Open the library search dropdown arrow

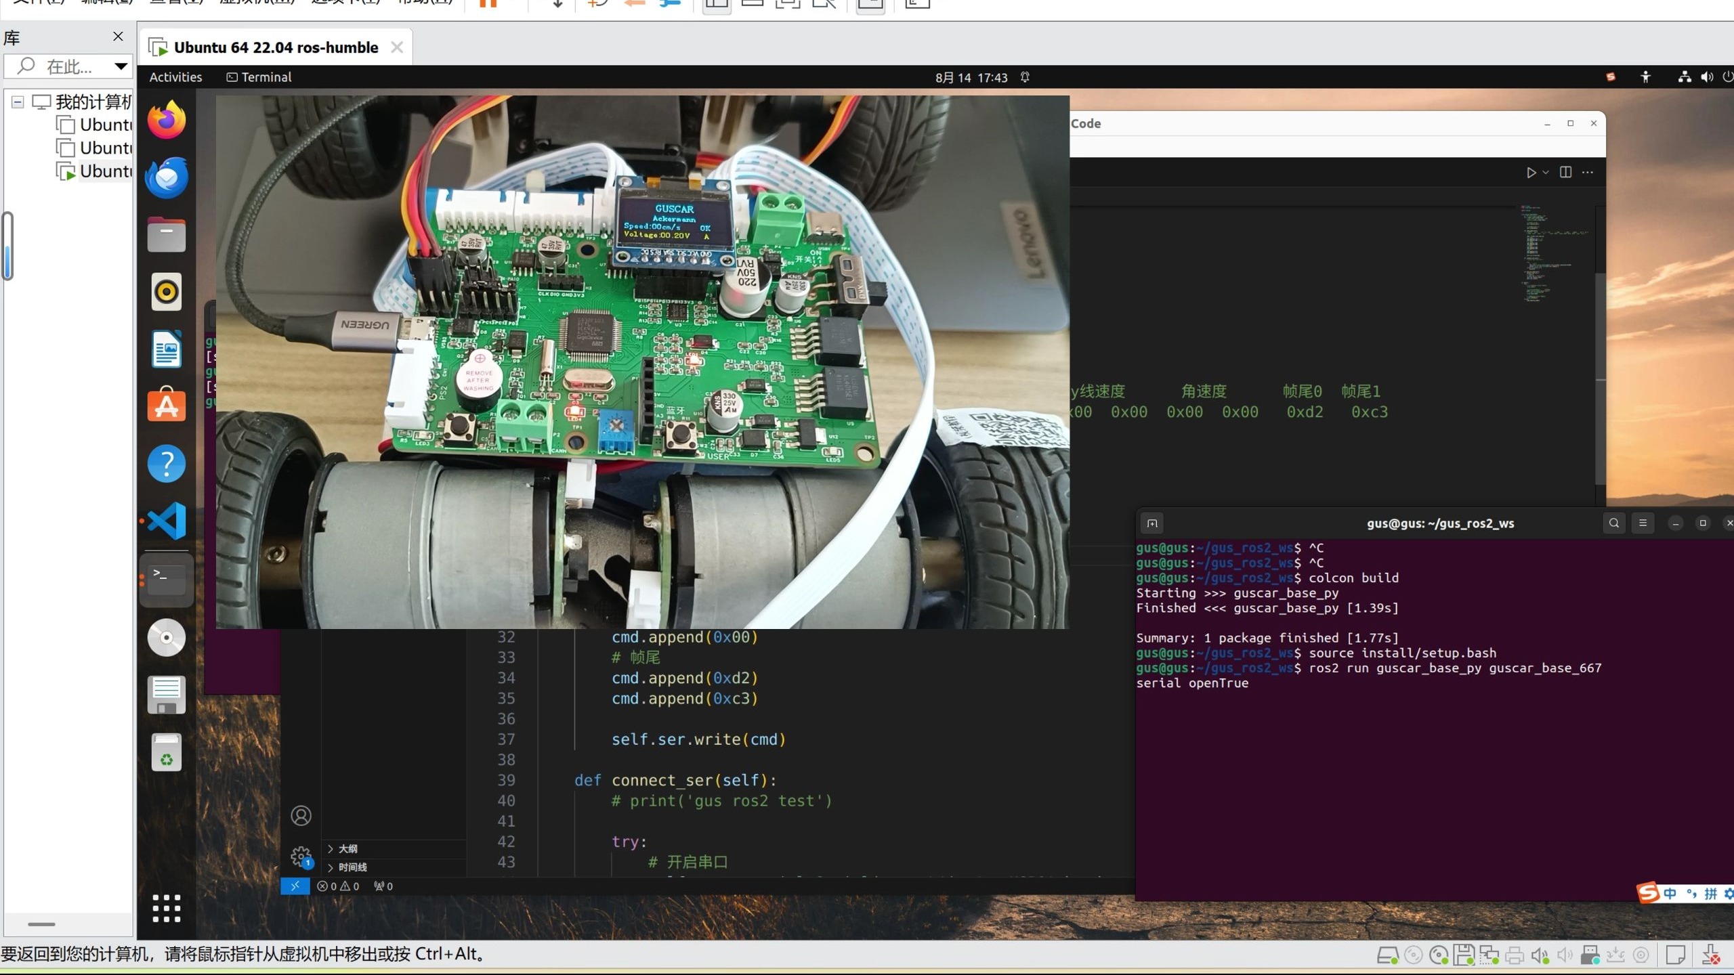(x=121, y=66)
